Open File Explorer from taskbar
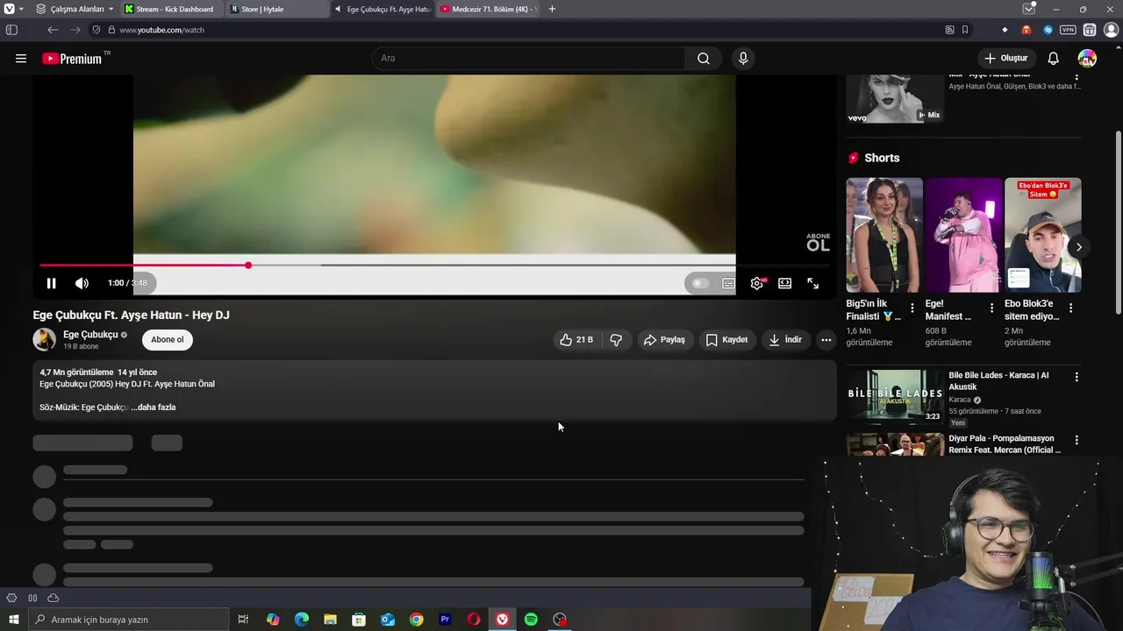The width and height of the screenshot is (1123, 631). pos(330,620)
